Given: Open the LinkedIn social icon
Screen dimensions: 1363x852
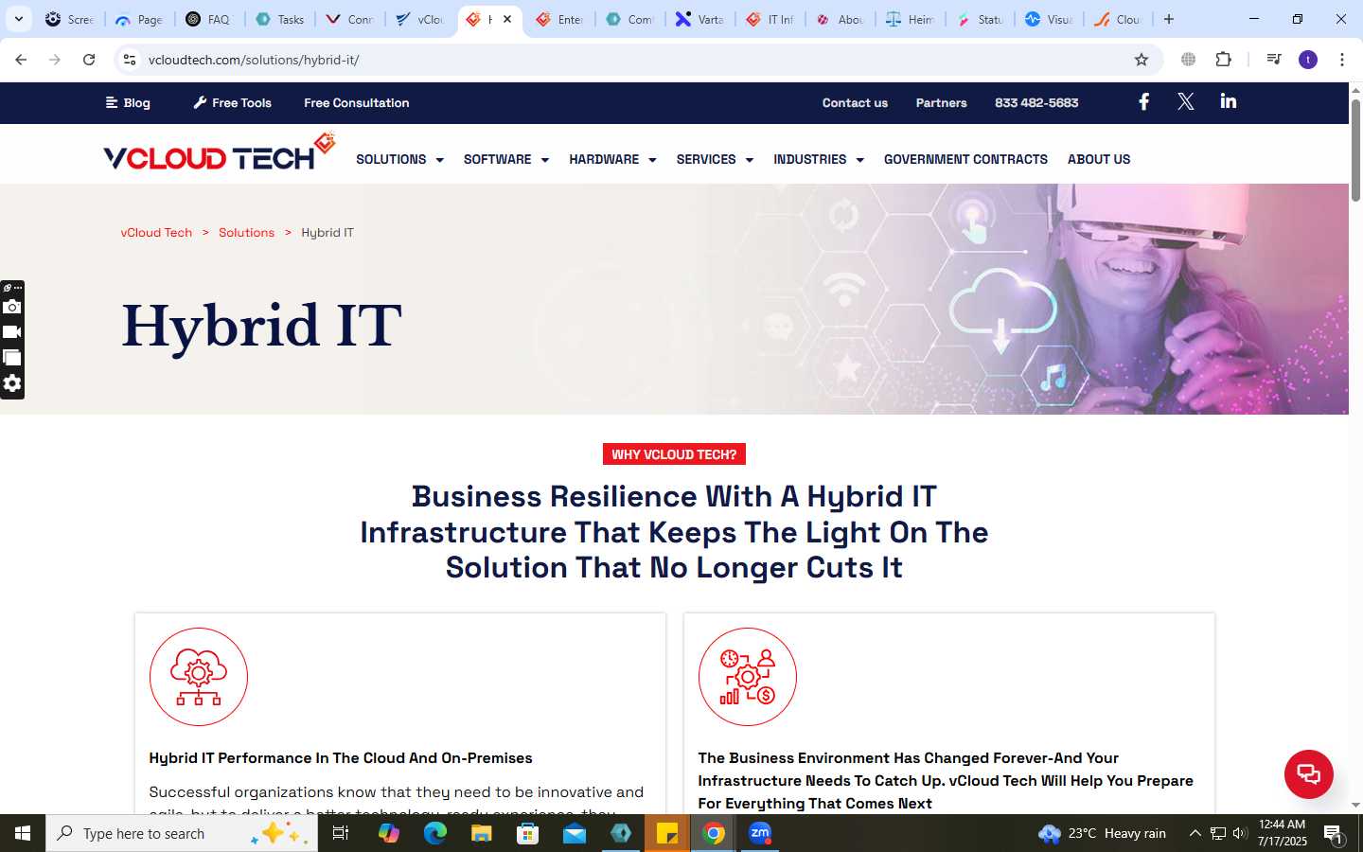Looking at the screenshot, I should pos(1228,101).
